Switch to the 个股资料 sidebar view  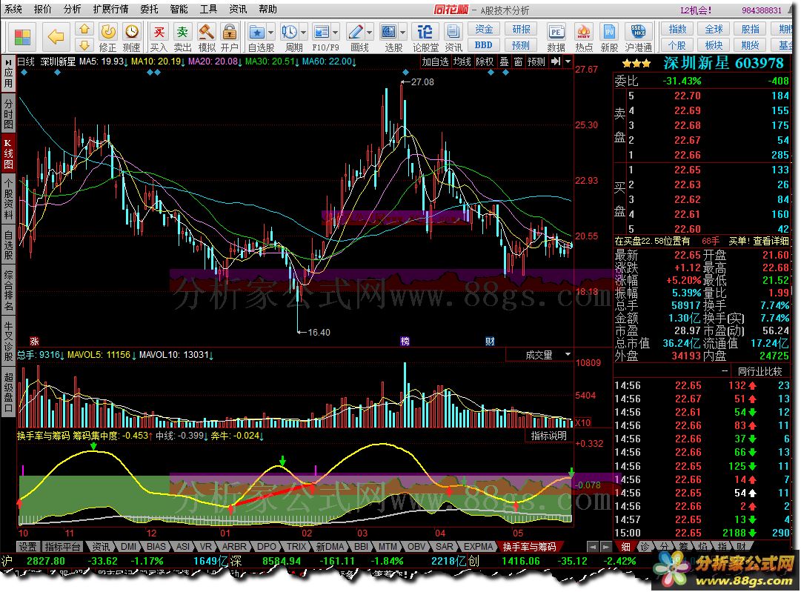9,199
